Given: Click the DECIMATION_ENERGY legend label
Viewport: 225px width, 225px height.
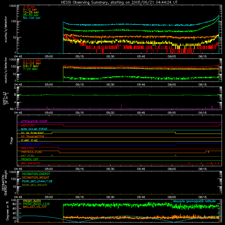Looking at the screenshot, I should [36, 174].
